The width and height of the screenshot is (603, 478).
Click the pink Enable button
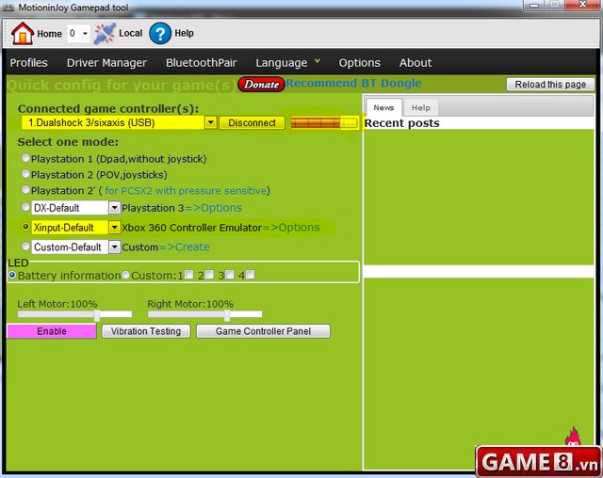tap(52, 331)
